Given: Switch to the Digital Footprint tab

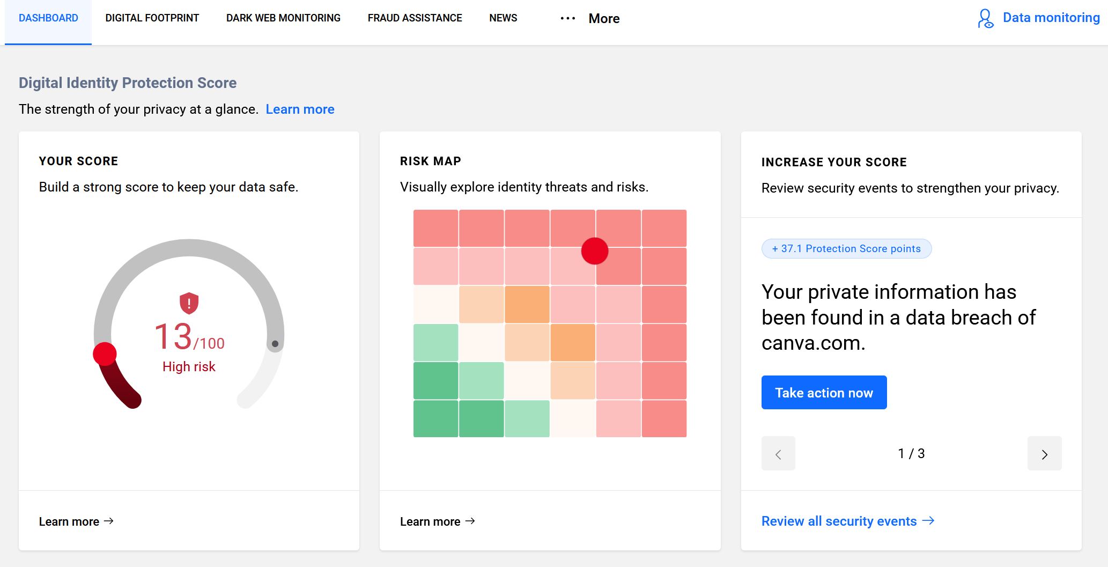Looking at the screenshot, I should coord(152,18).
